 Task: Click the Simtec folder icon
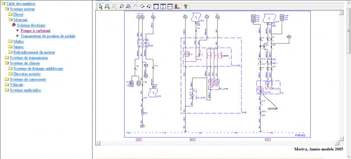click(x=10, y=47)
